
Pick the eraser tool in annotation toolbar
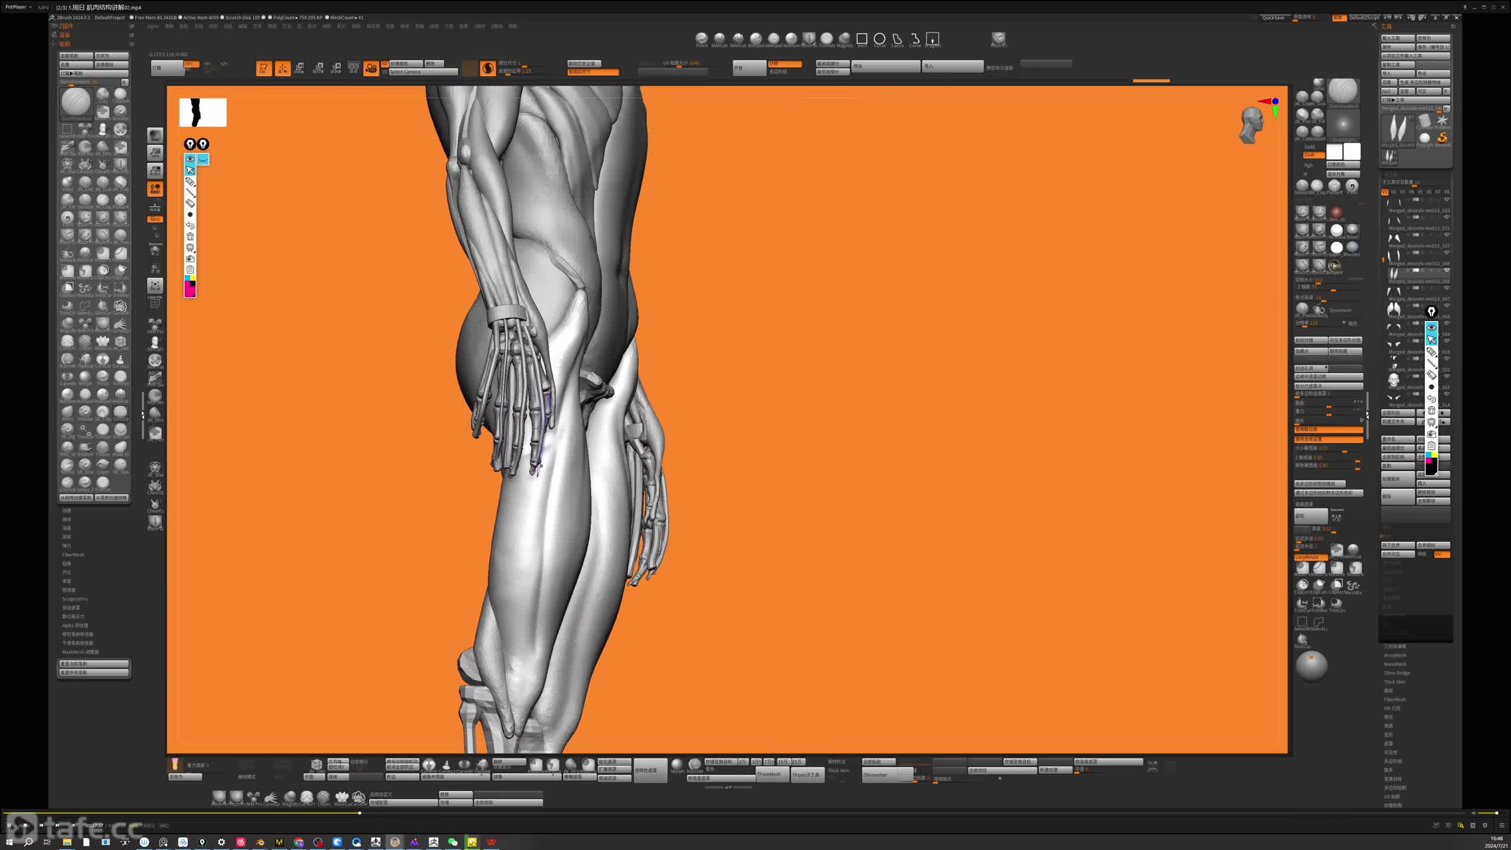(190, 203)
